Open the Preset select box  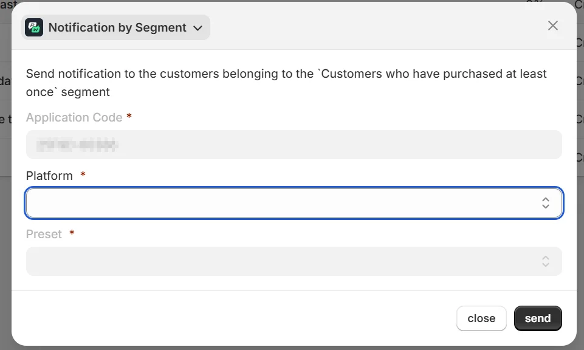point(280,261)
